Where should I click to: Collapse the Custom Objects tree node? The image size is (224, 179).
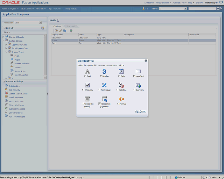[x=3, y=41]
